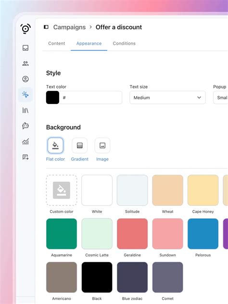Expand the Text size Medium dropdown

(x=167, y=98)
